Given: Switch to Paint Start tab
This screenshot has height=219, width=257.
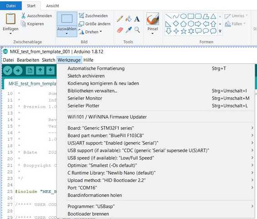Looking at the screenshot, I should coord(31,6).
